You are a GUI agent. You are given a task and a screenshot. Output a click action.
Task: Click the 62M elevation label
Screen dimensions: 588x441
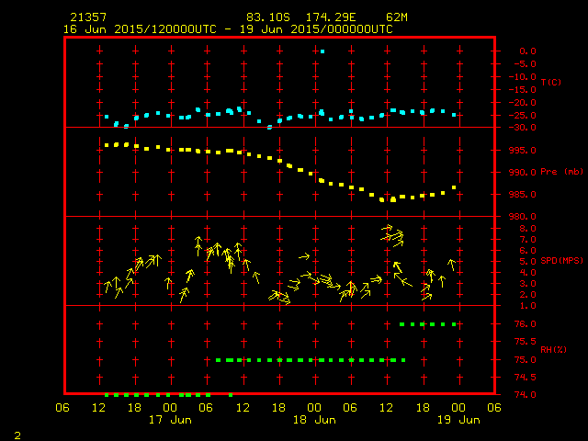coord(398,17)
